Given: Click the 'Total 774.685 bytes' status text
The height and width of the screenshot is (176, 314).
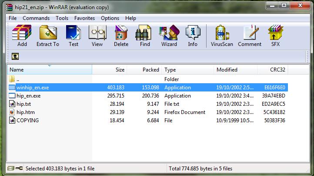Looking at the screenshot, I should [x=200, y=169].
